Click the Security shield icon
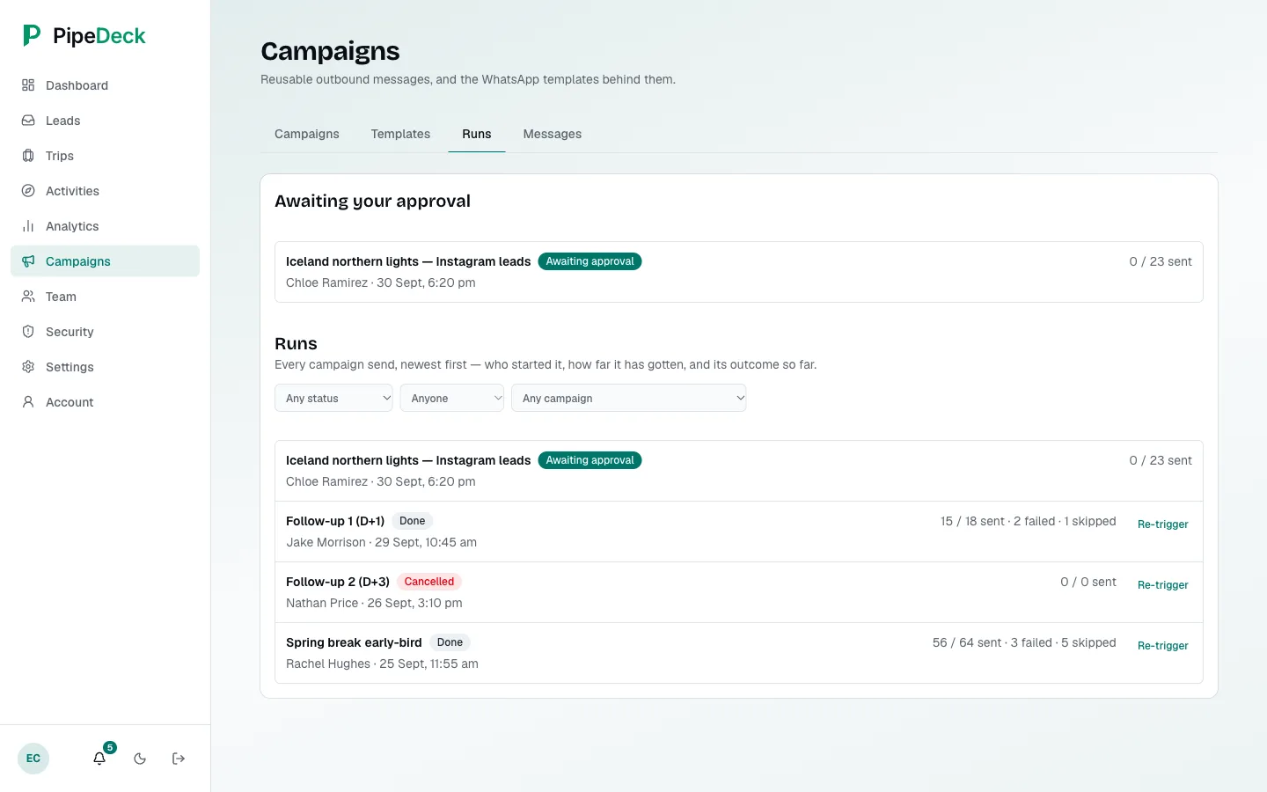The width and height of the screenshot is (1267, 792). (28, 332)
